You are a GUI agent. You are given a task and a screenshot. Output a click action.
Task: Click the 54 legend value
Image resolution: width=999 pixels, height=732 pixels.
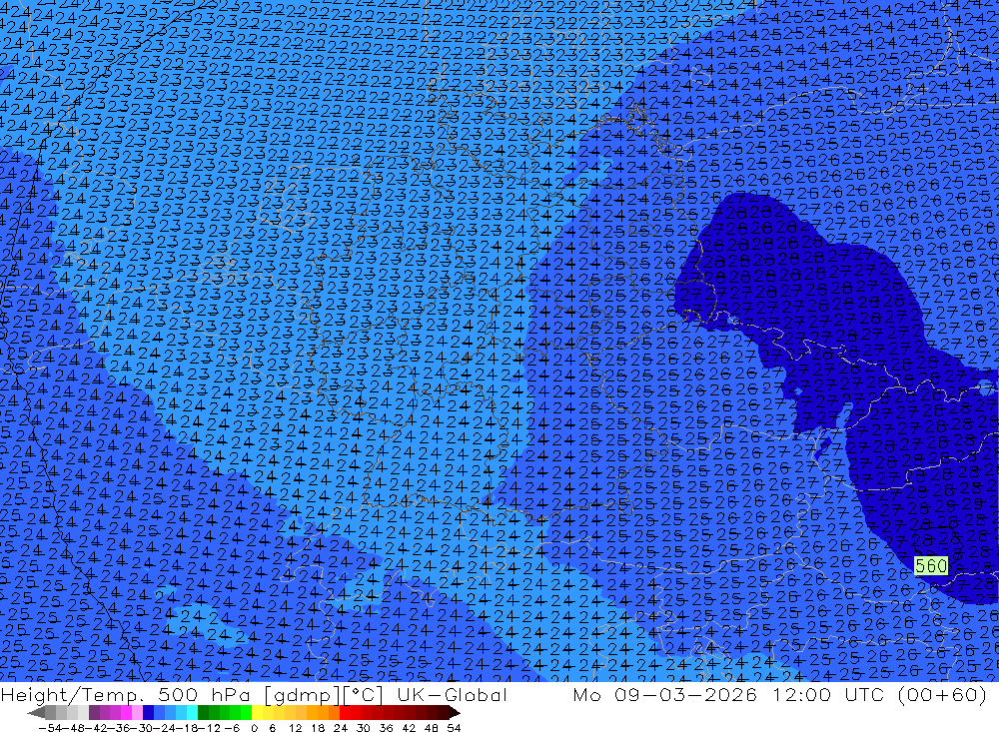(x=454, y=728)
